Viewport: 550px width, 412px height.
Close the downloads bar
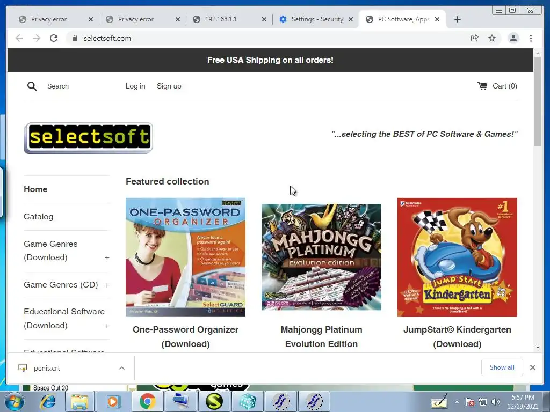[x=533, y=367]
